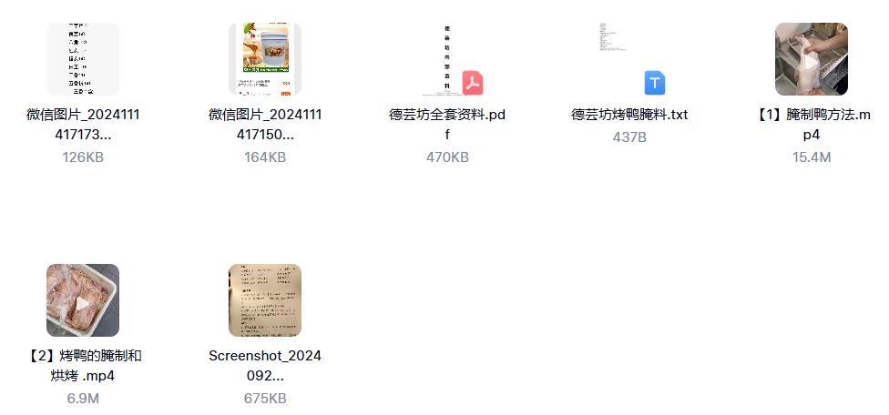Click the 【2】烤鸭的腌制和烘烤 .mp4 label
889x415 pixels.
83,366
